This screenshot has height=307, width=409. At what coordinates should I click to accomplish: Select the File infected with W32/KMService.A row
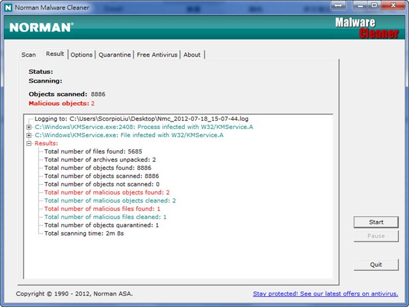(129, 135)
